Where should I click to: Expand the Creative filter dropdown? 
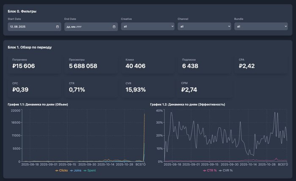click(148, 27)
